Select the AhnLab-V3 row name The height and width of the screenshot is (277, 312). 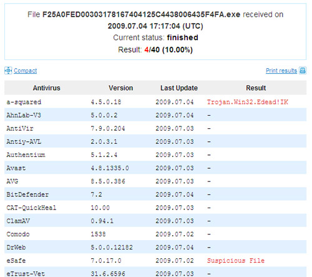pyautogui.click(x=24, y=115)
